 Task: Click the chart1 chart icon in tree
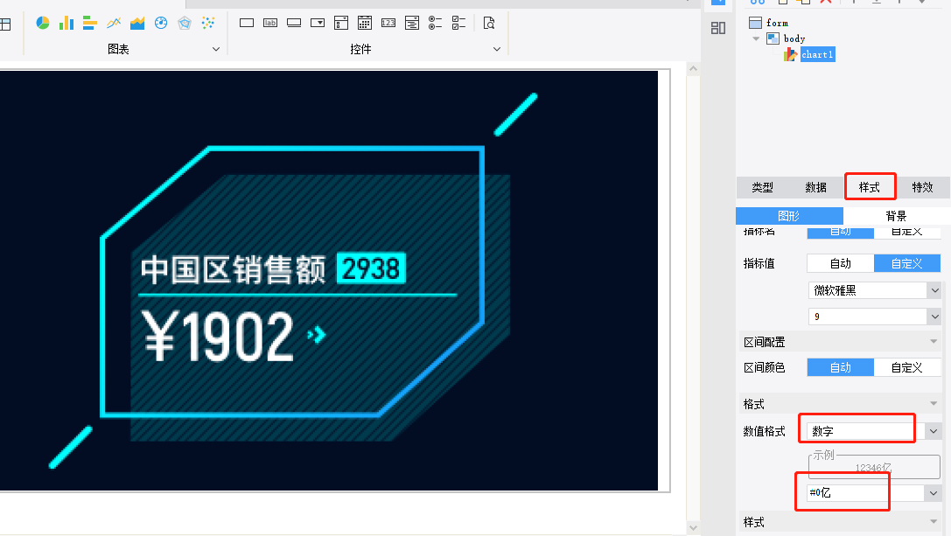[790, 54]
